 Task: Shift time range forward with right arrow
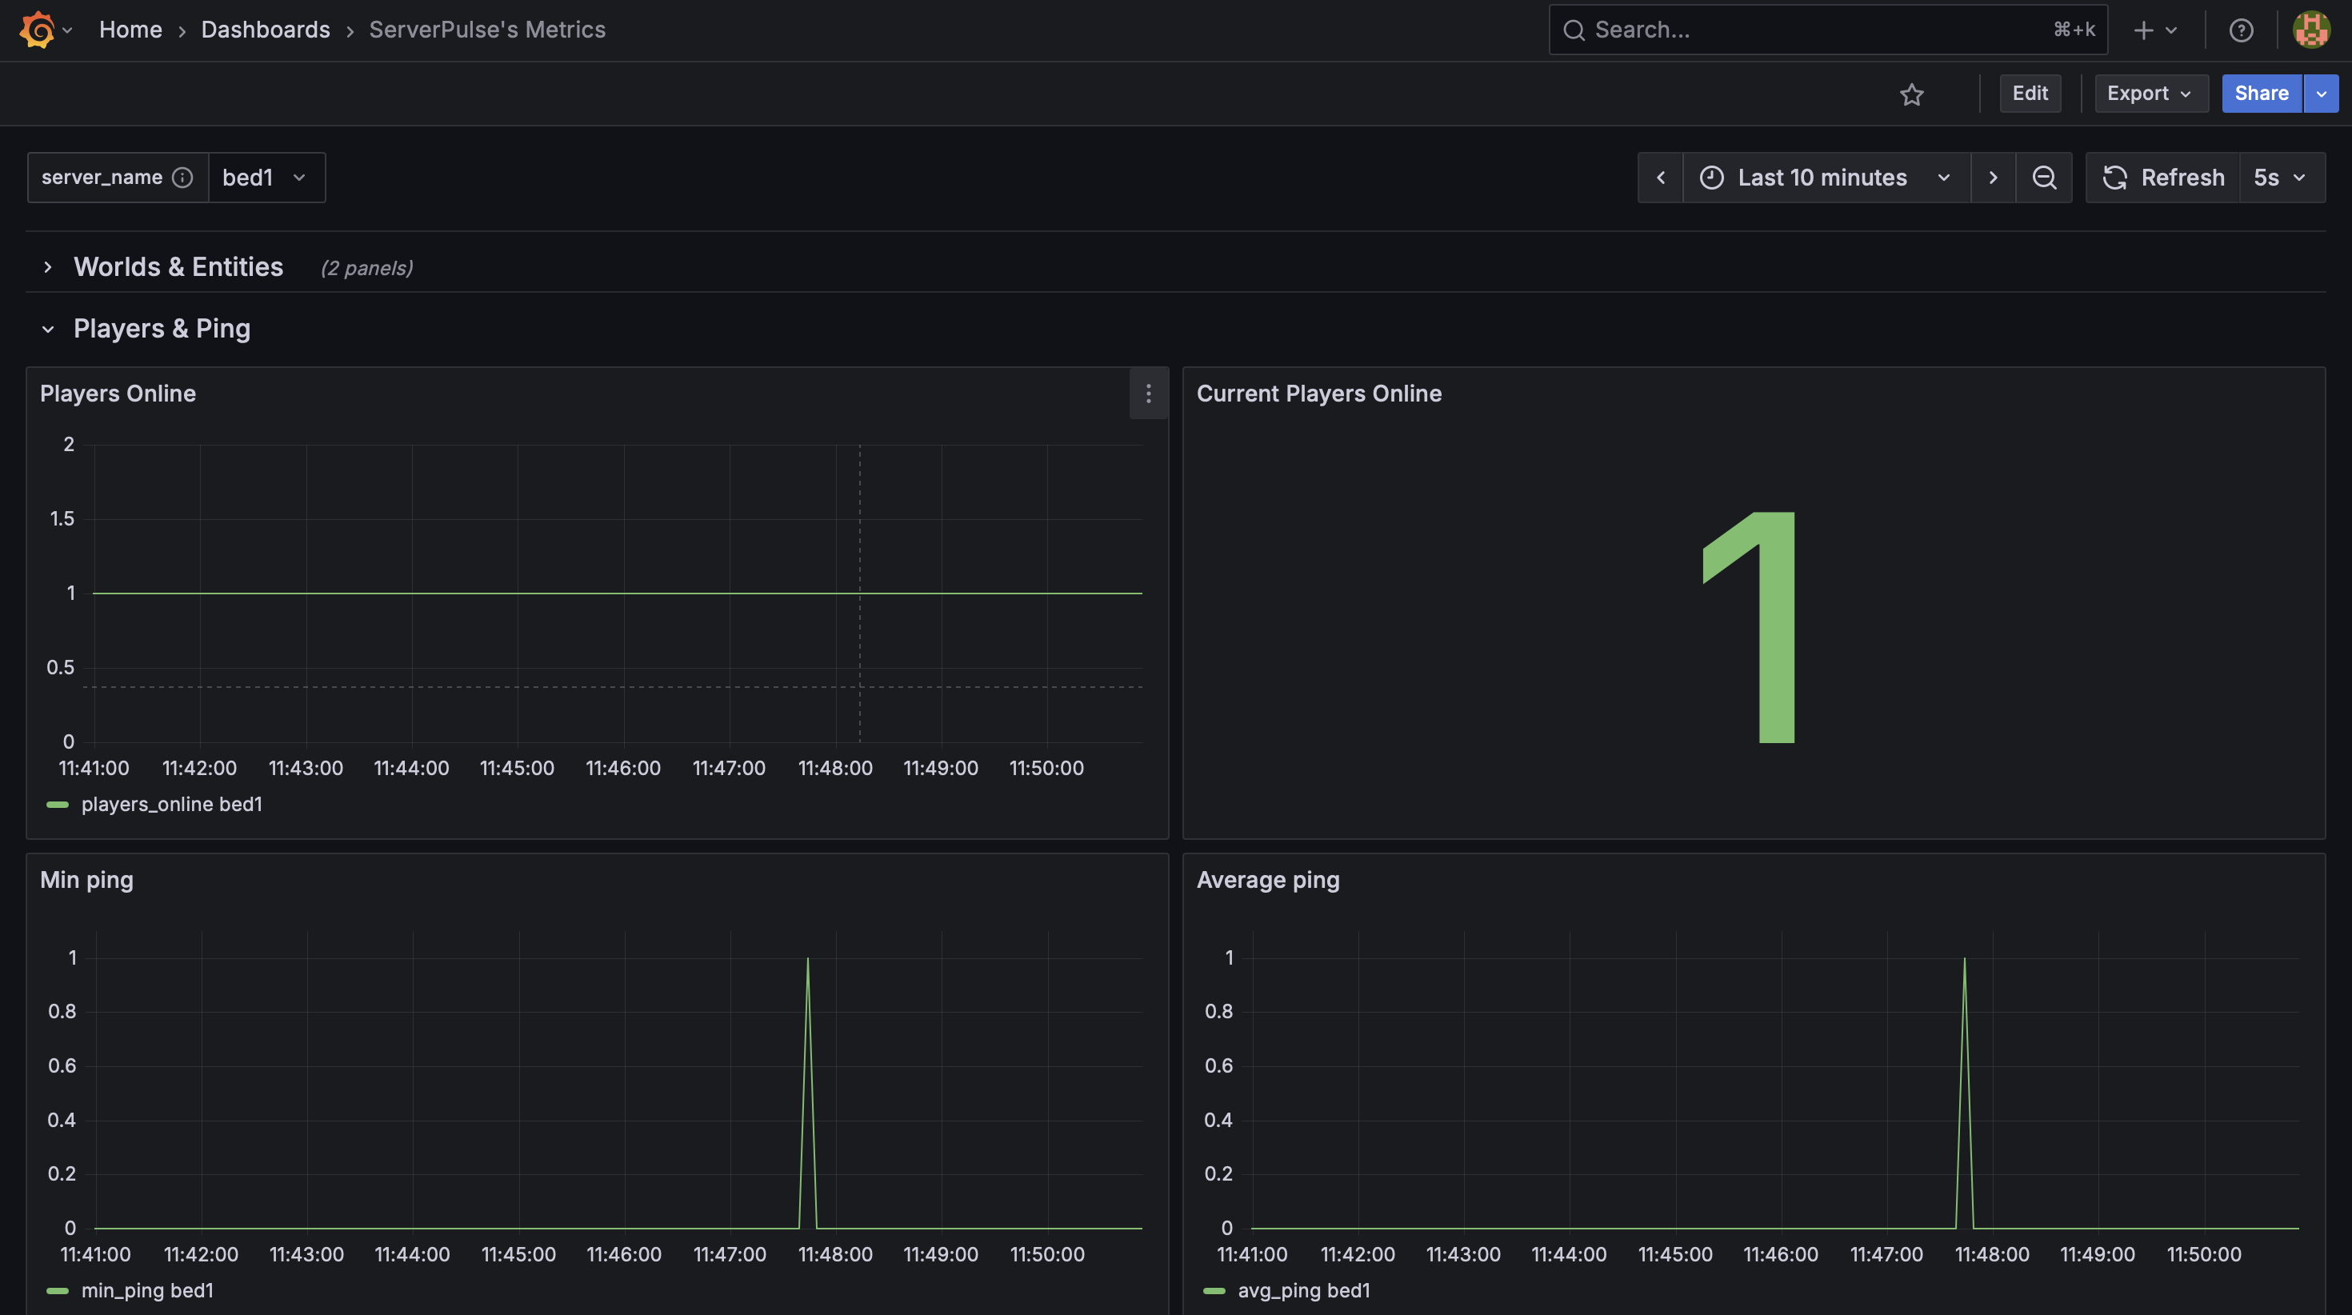pyautogui.click(x=1993, y=177)
